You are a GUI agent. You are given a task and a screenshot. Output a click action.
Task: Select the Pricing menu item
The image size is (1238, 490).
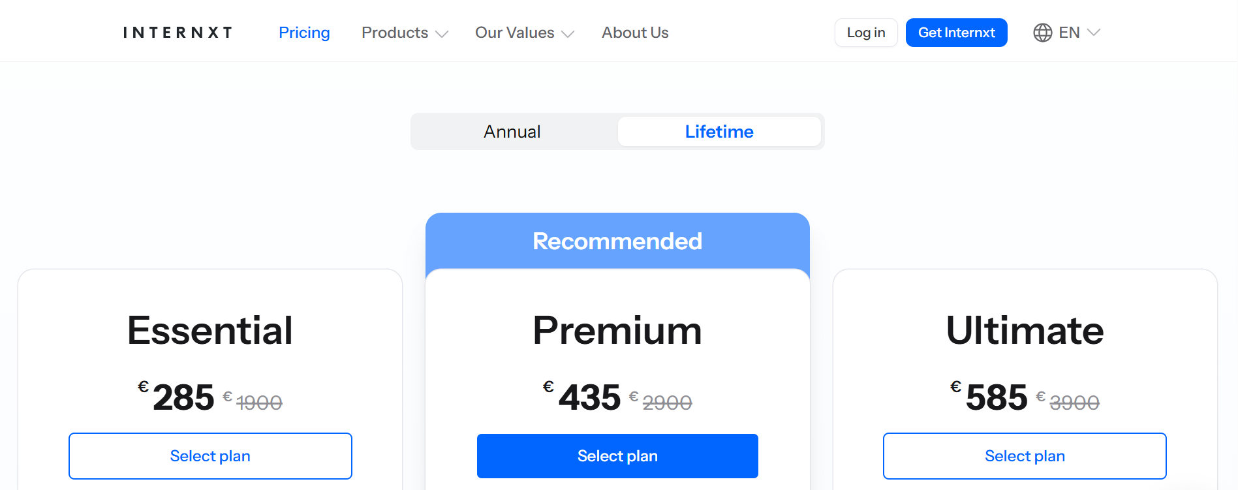(x=304, y=32)
